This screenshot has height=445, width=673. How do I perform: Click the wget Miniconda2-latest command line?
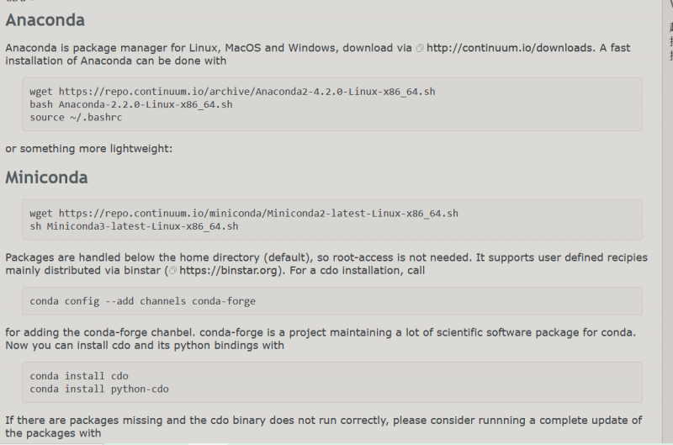click(243, 214)
